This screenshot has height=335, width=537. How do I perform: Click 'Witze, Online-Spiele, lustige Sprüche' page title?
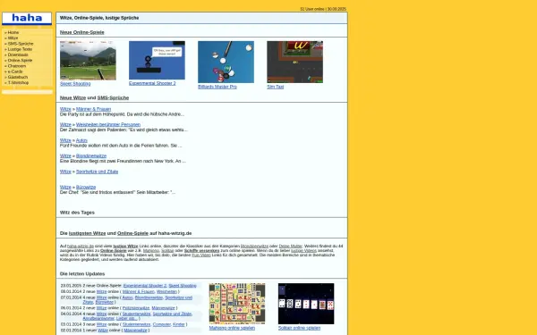[99, 18]
